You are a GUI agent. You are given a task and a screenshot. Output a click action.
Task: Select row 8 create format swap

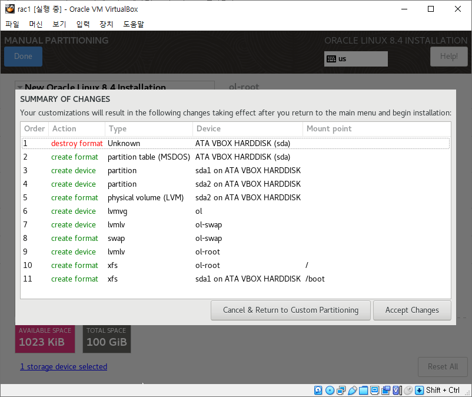click(235, 239)
